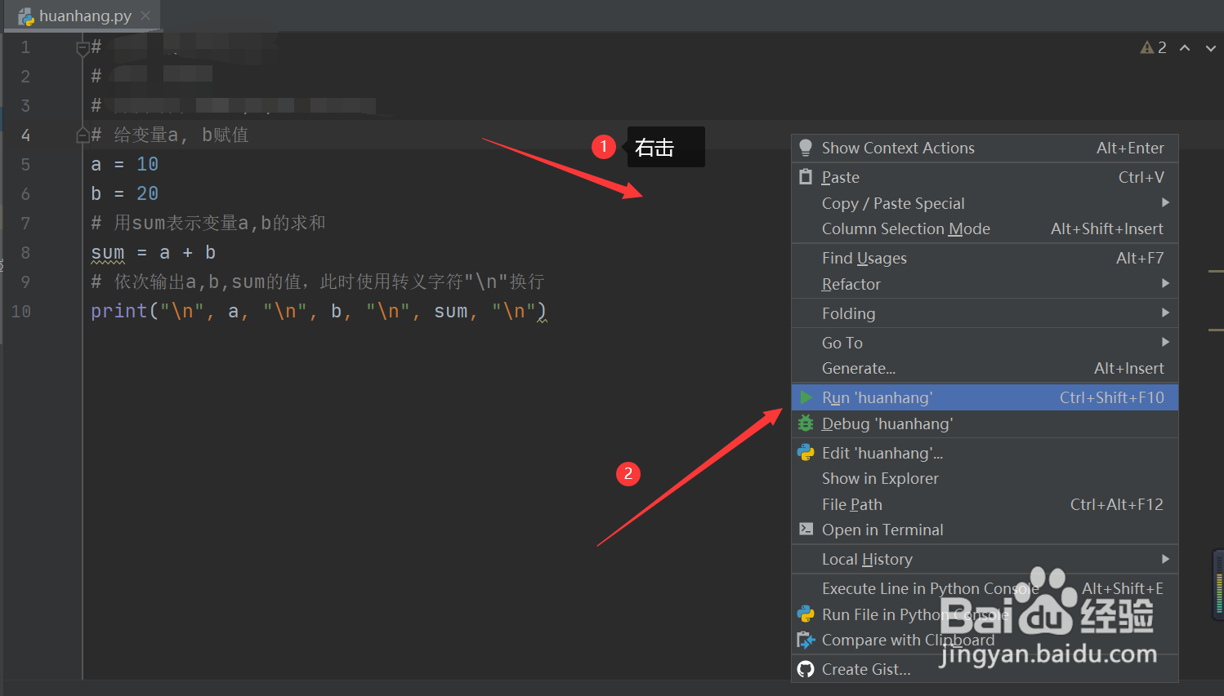Expand the Local History submenu
Screen dimensions: 1224x696
tap(985, 559)
